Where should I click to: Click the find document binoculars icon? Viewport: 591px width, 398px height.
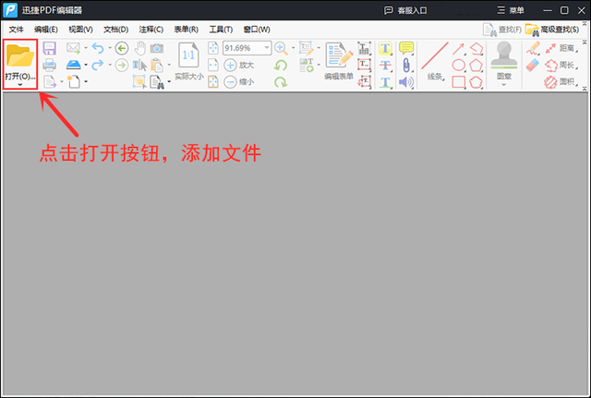click(x=157, y=82)
